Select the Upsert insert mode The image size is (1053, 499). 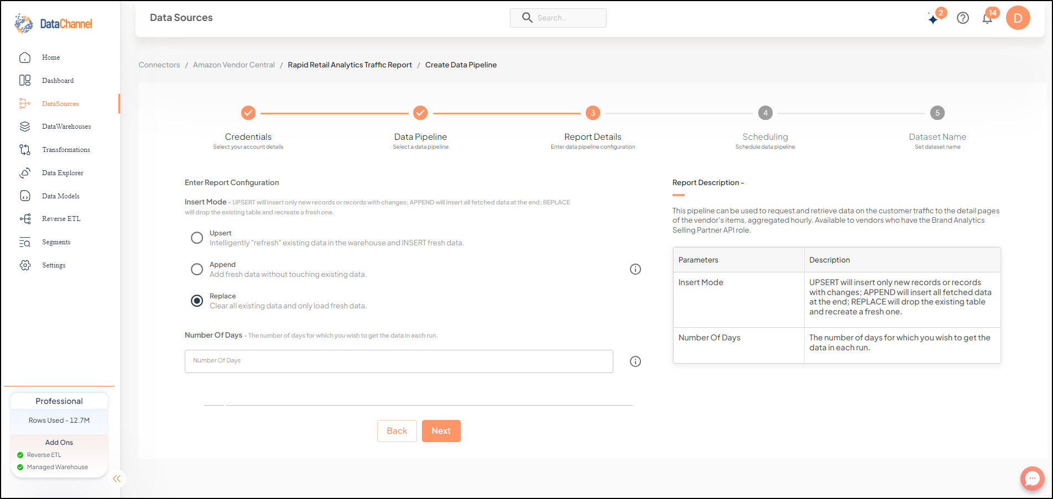[197, 238]
